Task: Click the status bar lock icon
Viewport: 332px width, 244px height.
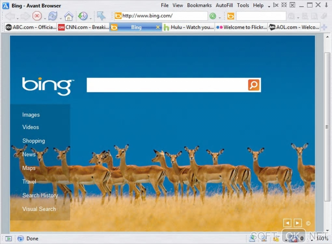Action: (276, 239)
